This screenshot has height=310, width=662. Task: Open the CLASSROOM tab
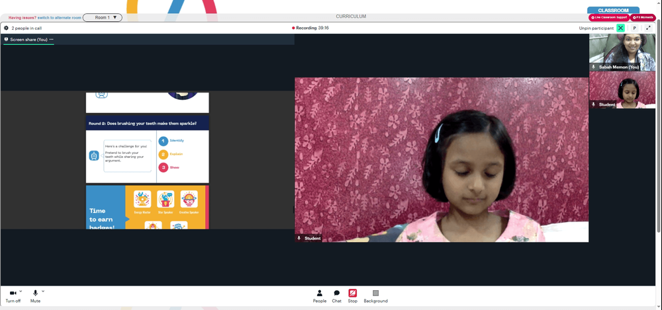pos(613,10)
